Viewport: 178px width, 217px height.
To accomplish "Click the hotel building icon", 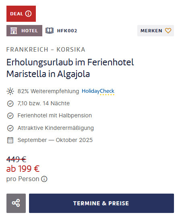I will (14, 31).
